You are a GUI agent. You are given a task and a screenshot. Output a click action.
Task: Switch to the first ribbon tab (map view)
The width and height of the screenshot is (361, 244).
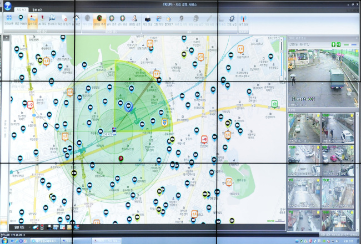click(22, 10)
